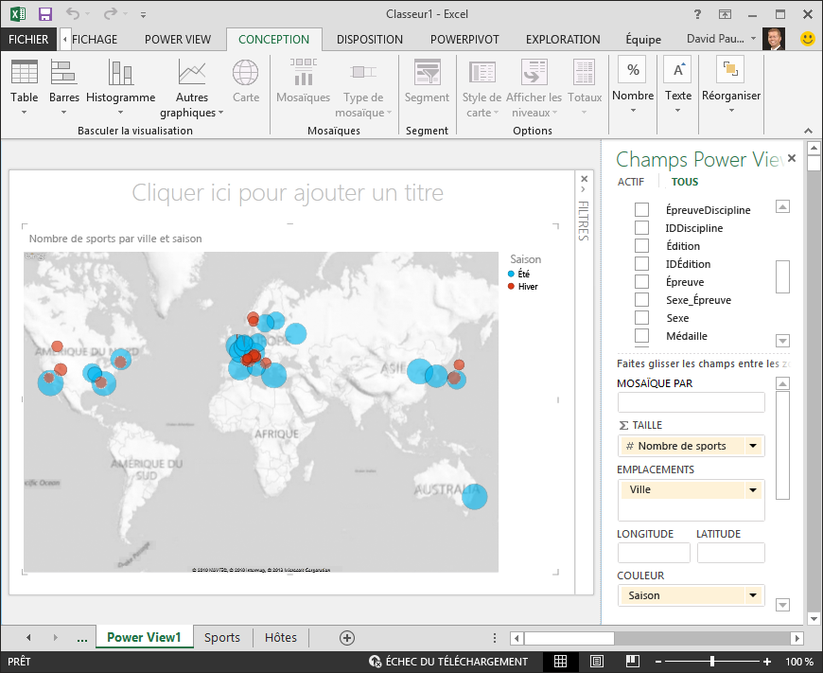
Task: Show TOUS fields in Power View list
Action: coord(685,182)
